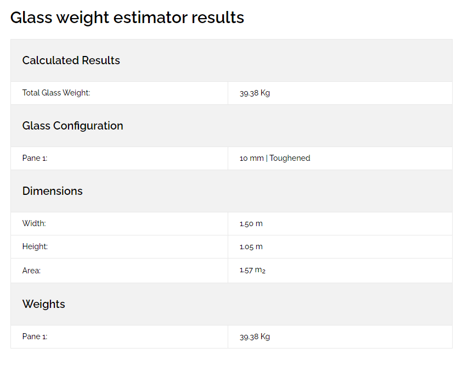Click the Width label
Screen dimensions: 468x365
point(34,223)
